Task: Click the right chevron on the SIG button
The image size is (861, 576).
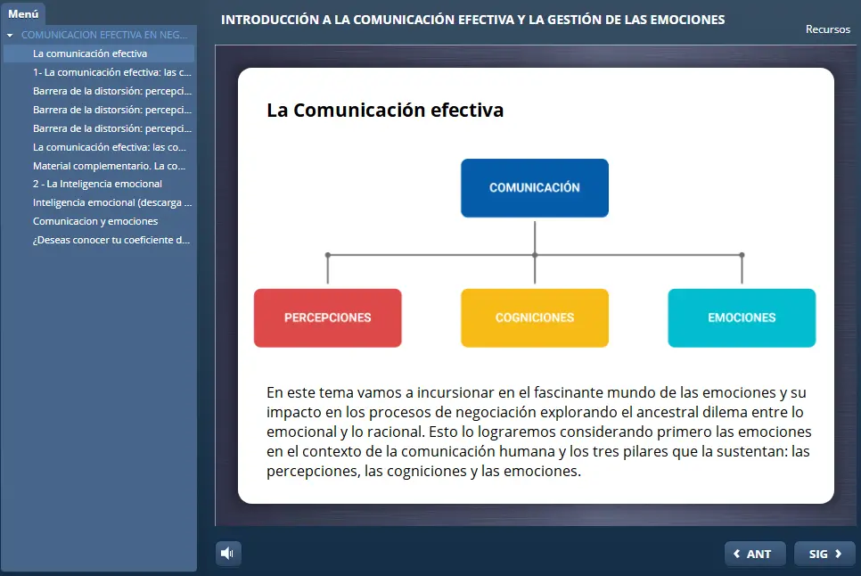Action: tap(836, 553)
